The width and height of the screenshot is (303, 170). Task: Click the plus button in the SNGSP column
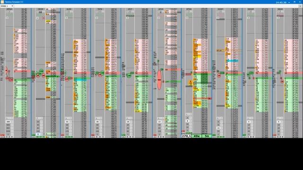248,18
